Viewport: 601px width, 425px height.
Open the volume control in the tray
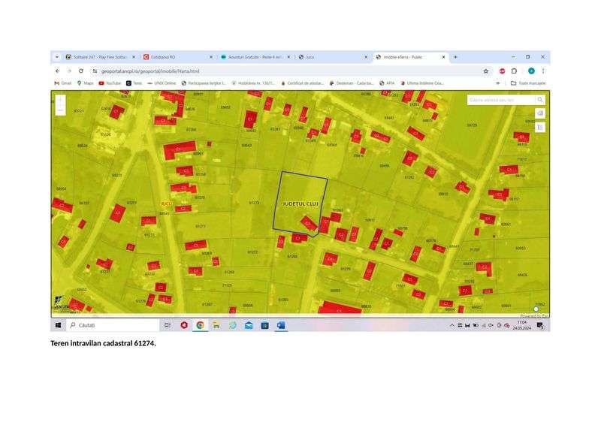click(491, 325)
